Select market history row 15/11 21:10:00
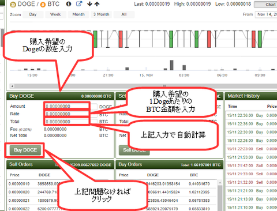 click(252, 208)
